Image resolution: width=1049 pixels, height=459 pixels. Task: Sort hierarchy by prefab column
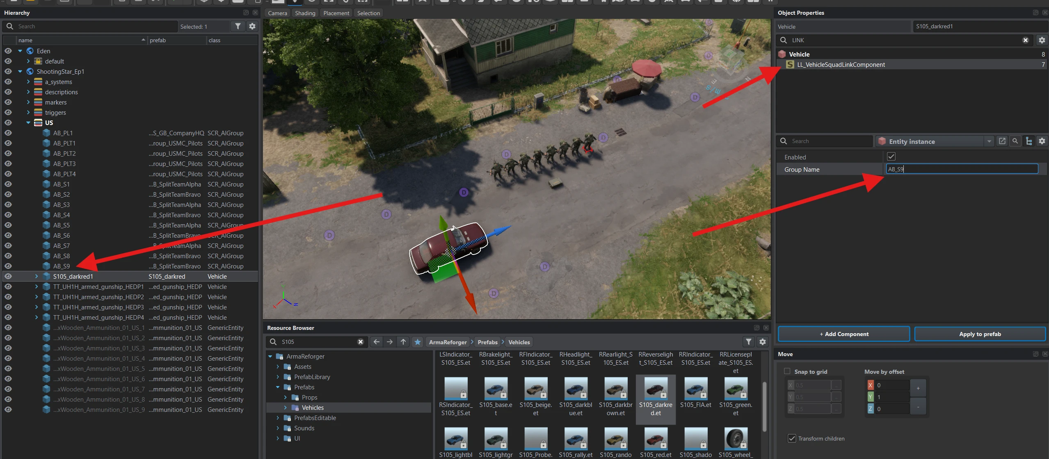pyautogui.click(x=177, y=40)
